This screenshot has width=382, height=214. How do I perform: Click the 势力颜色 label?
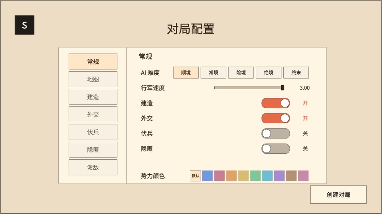[153, 176]
